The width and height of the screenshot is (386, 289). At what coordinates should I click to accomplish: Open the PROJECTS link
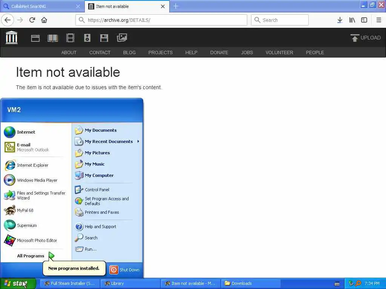click(x=160, y=52)
